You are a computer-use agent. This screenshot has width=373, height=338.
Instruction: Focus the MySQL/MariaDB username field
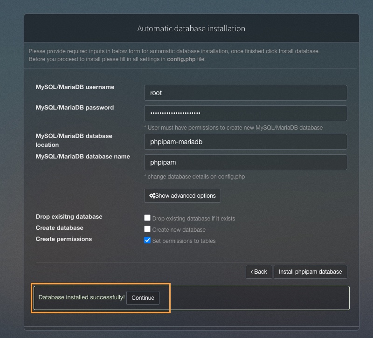click(x=246, y=93)
